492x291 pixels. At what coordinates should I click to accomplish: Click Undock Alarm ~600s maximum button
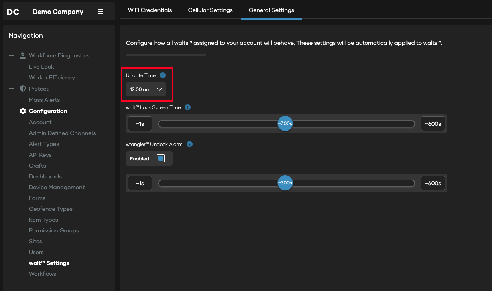tap(433, 183)
